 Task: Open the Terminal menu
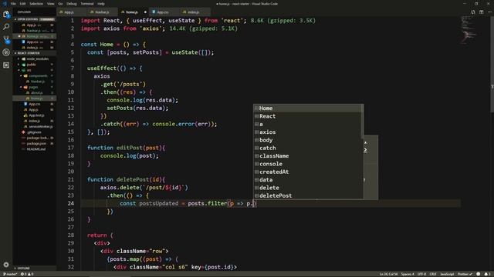click(x=87, y=4)
